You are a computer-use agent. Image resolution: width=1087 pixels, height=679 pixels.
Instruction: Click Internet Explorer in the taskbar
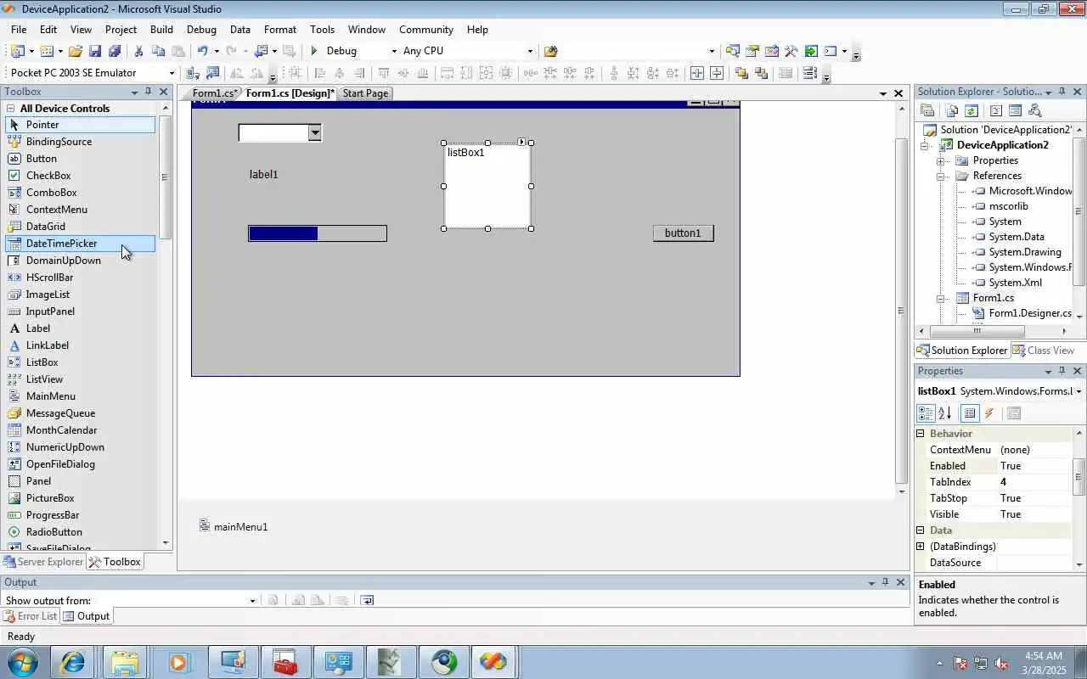72,662
